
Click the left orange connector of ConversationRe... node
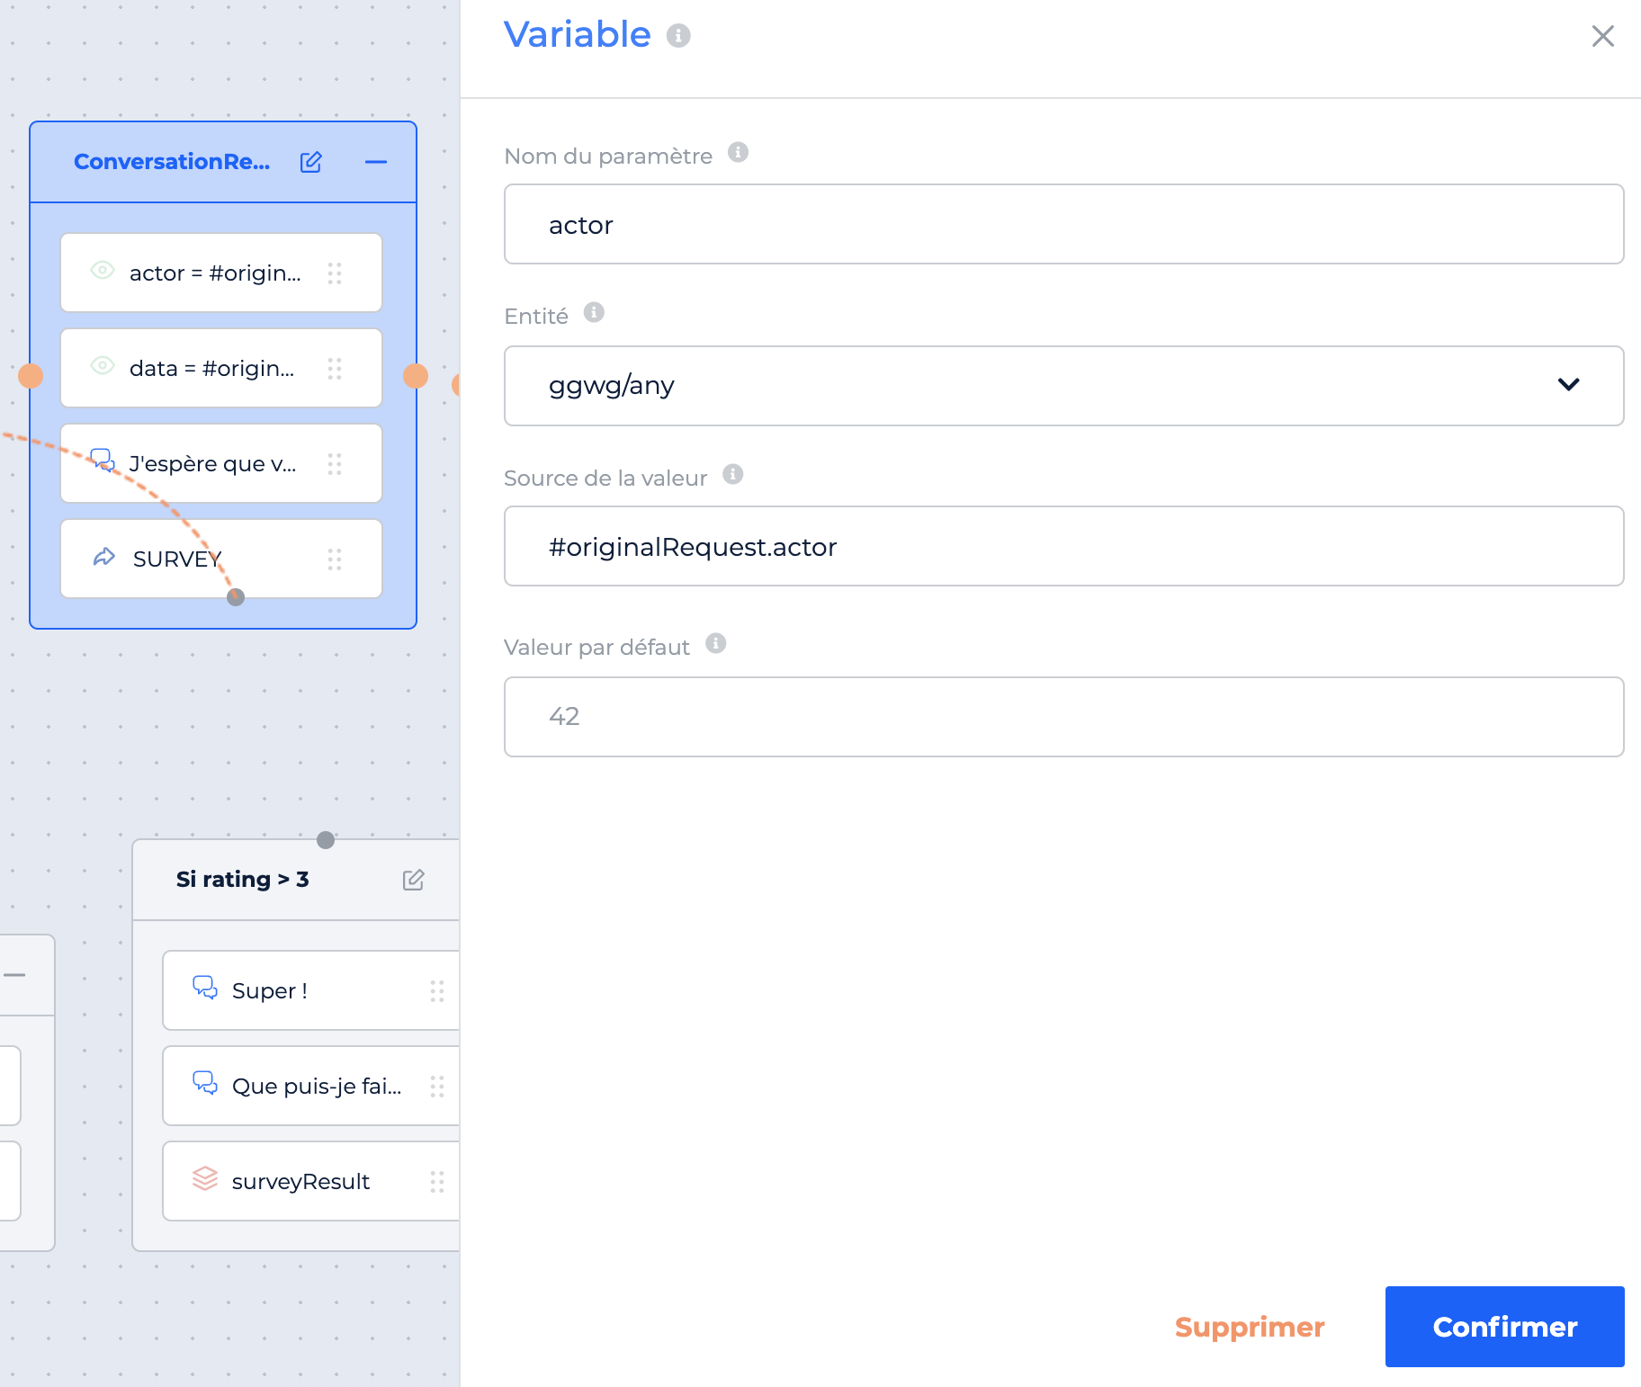pyautogui.click(x=31, y=376)
